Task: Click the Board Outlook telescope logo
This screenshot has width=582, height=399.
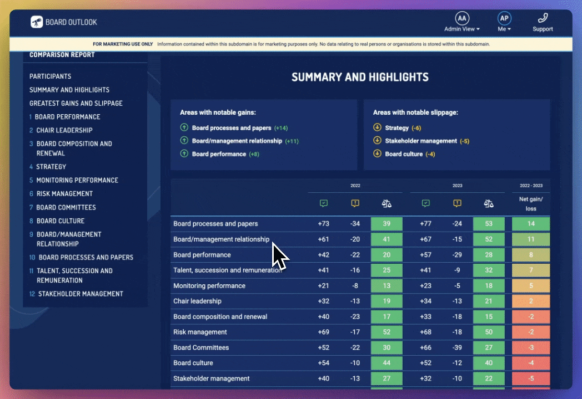Action: [x=37, y=22]
